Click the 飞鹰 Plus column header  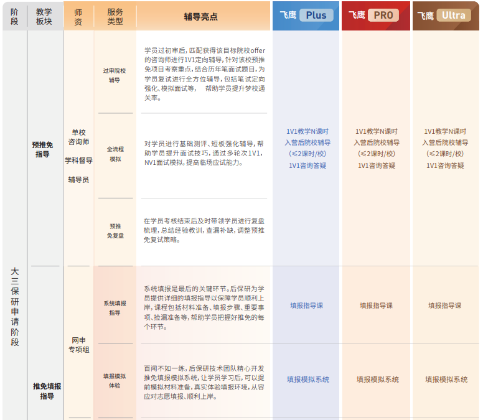click(x=306, y=16)
